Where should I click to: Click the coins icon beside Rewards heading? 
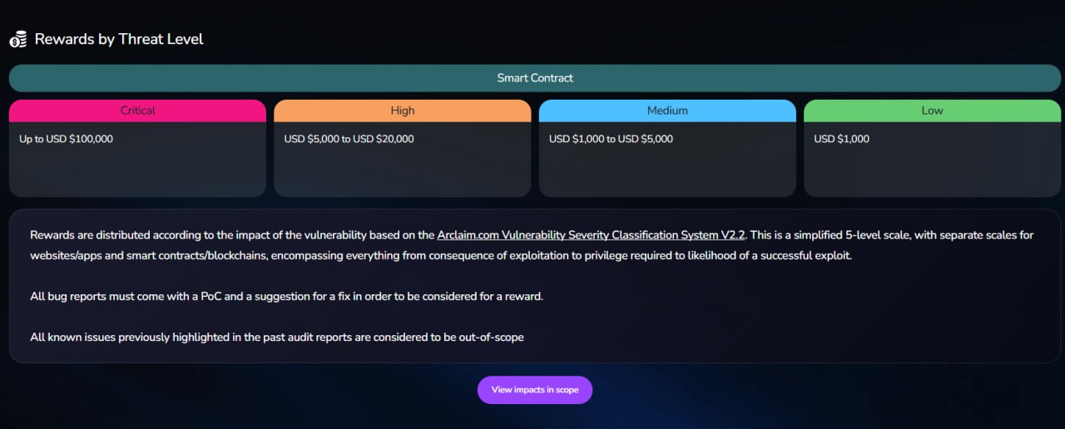point(18,39)
